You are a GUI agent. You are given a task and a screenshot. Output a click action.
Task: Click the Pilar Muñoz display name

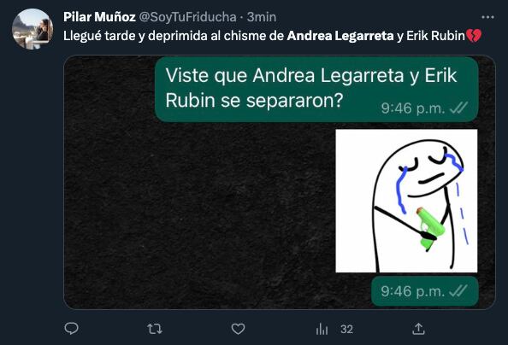99,17
